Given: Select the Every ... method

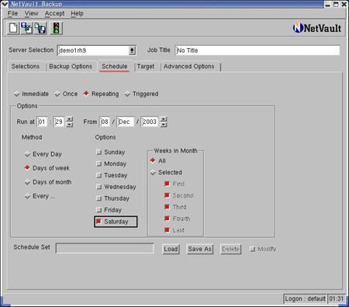Looking at the screenshot, I should 40,196.
